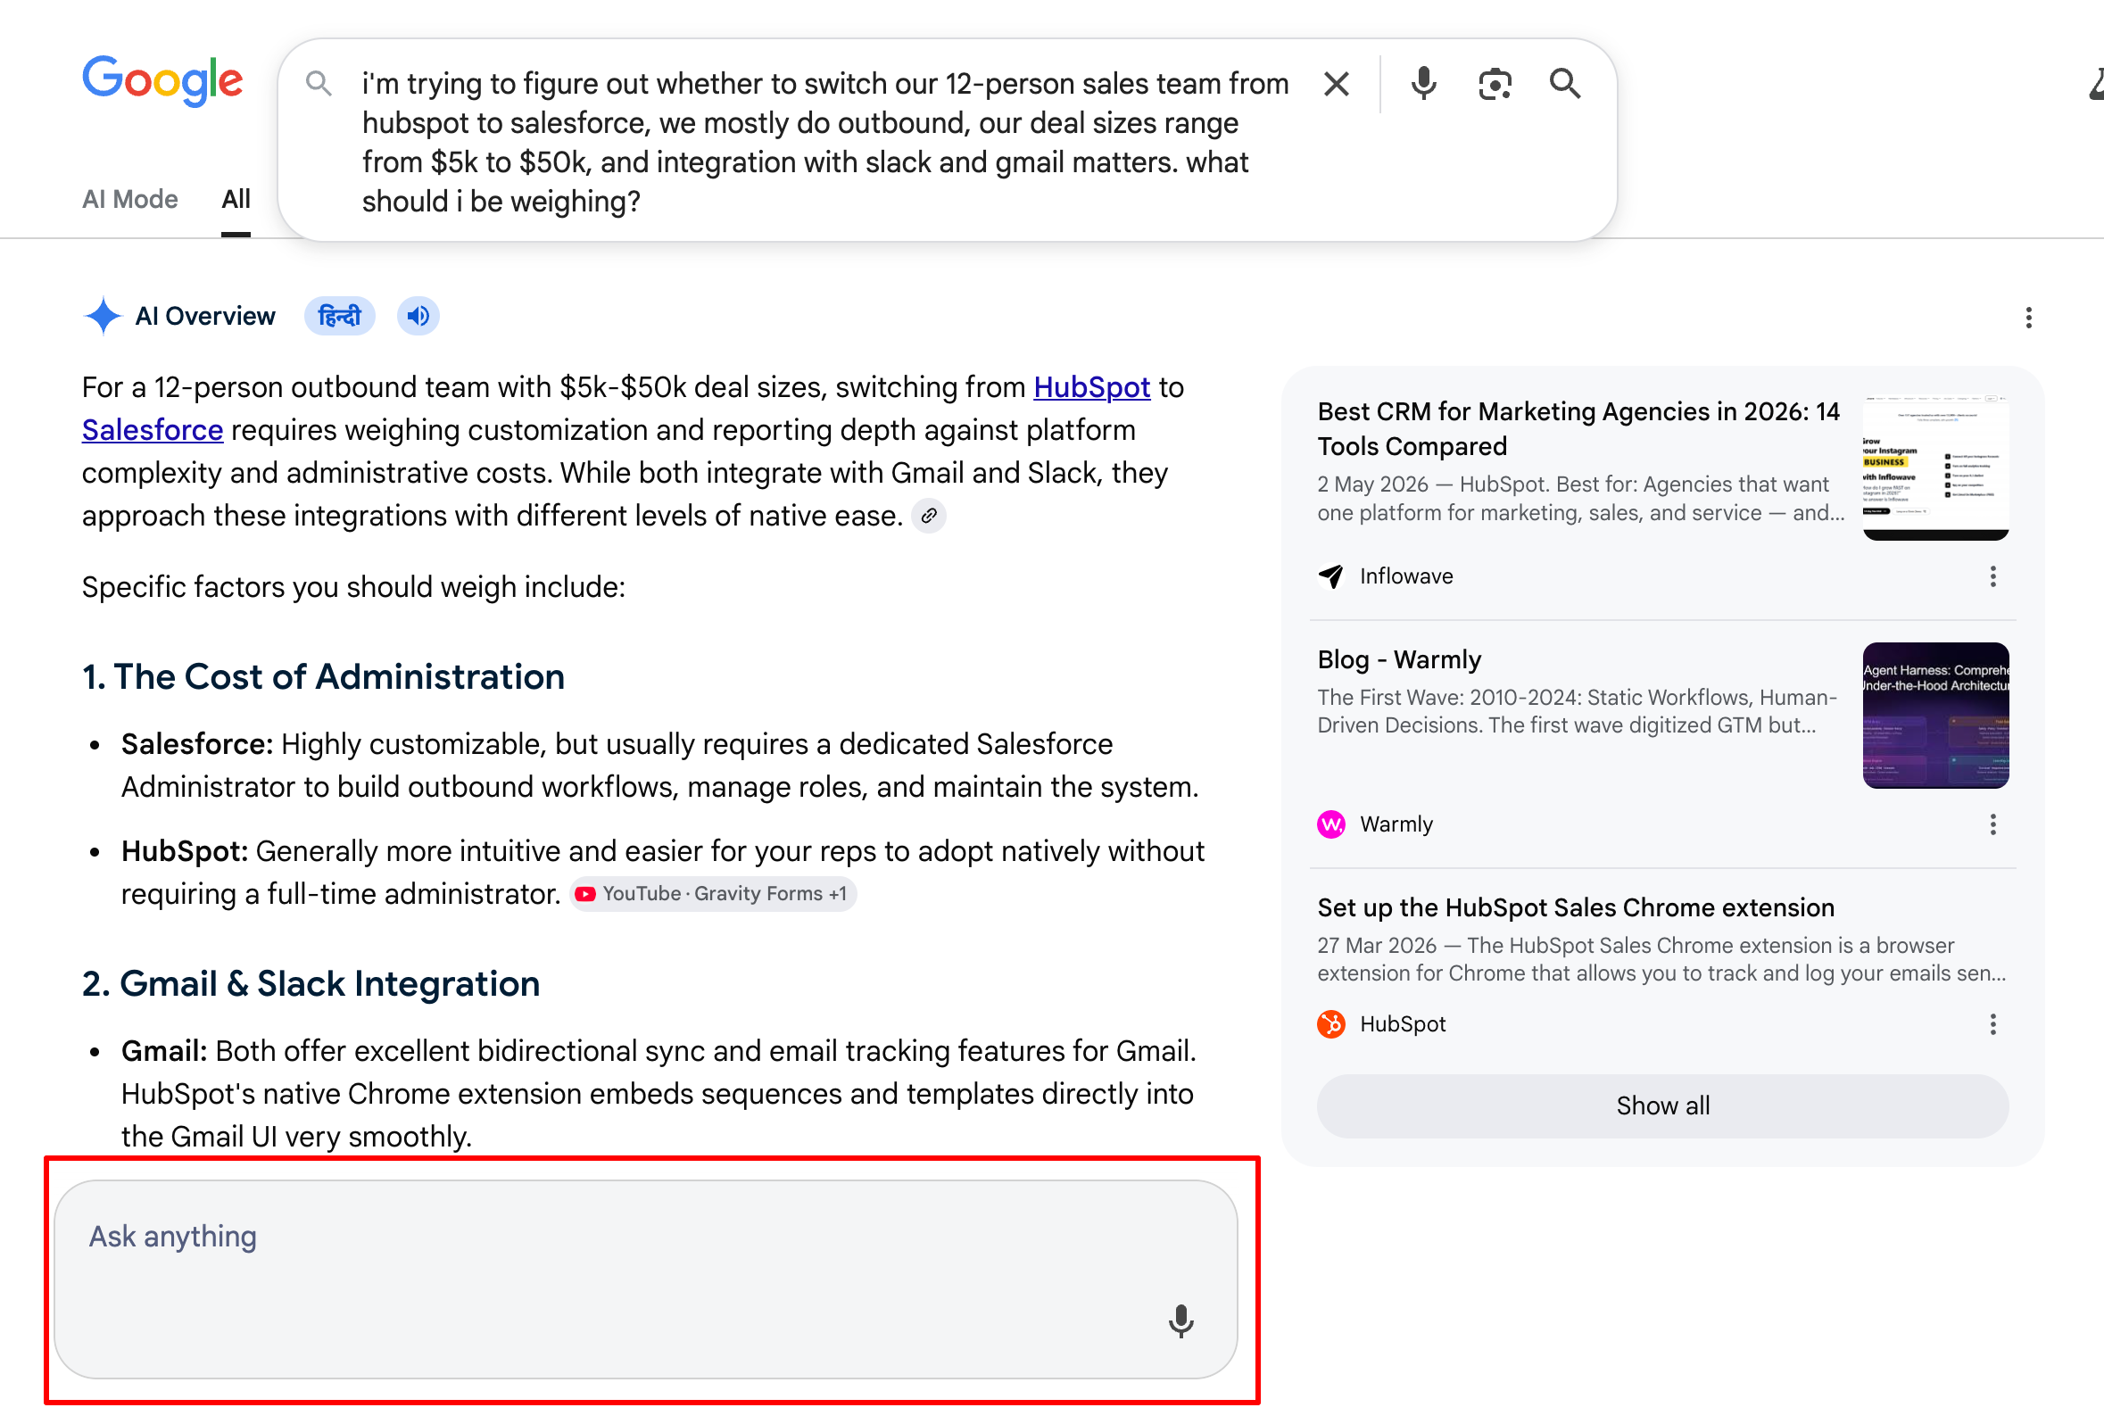This screenshot has width=2104, height=1424.
Task: Open more options for the Inflowave source
Action: click(1992, 576)
